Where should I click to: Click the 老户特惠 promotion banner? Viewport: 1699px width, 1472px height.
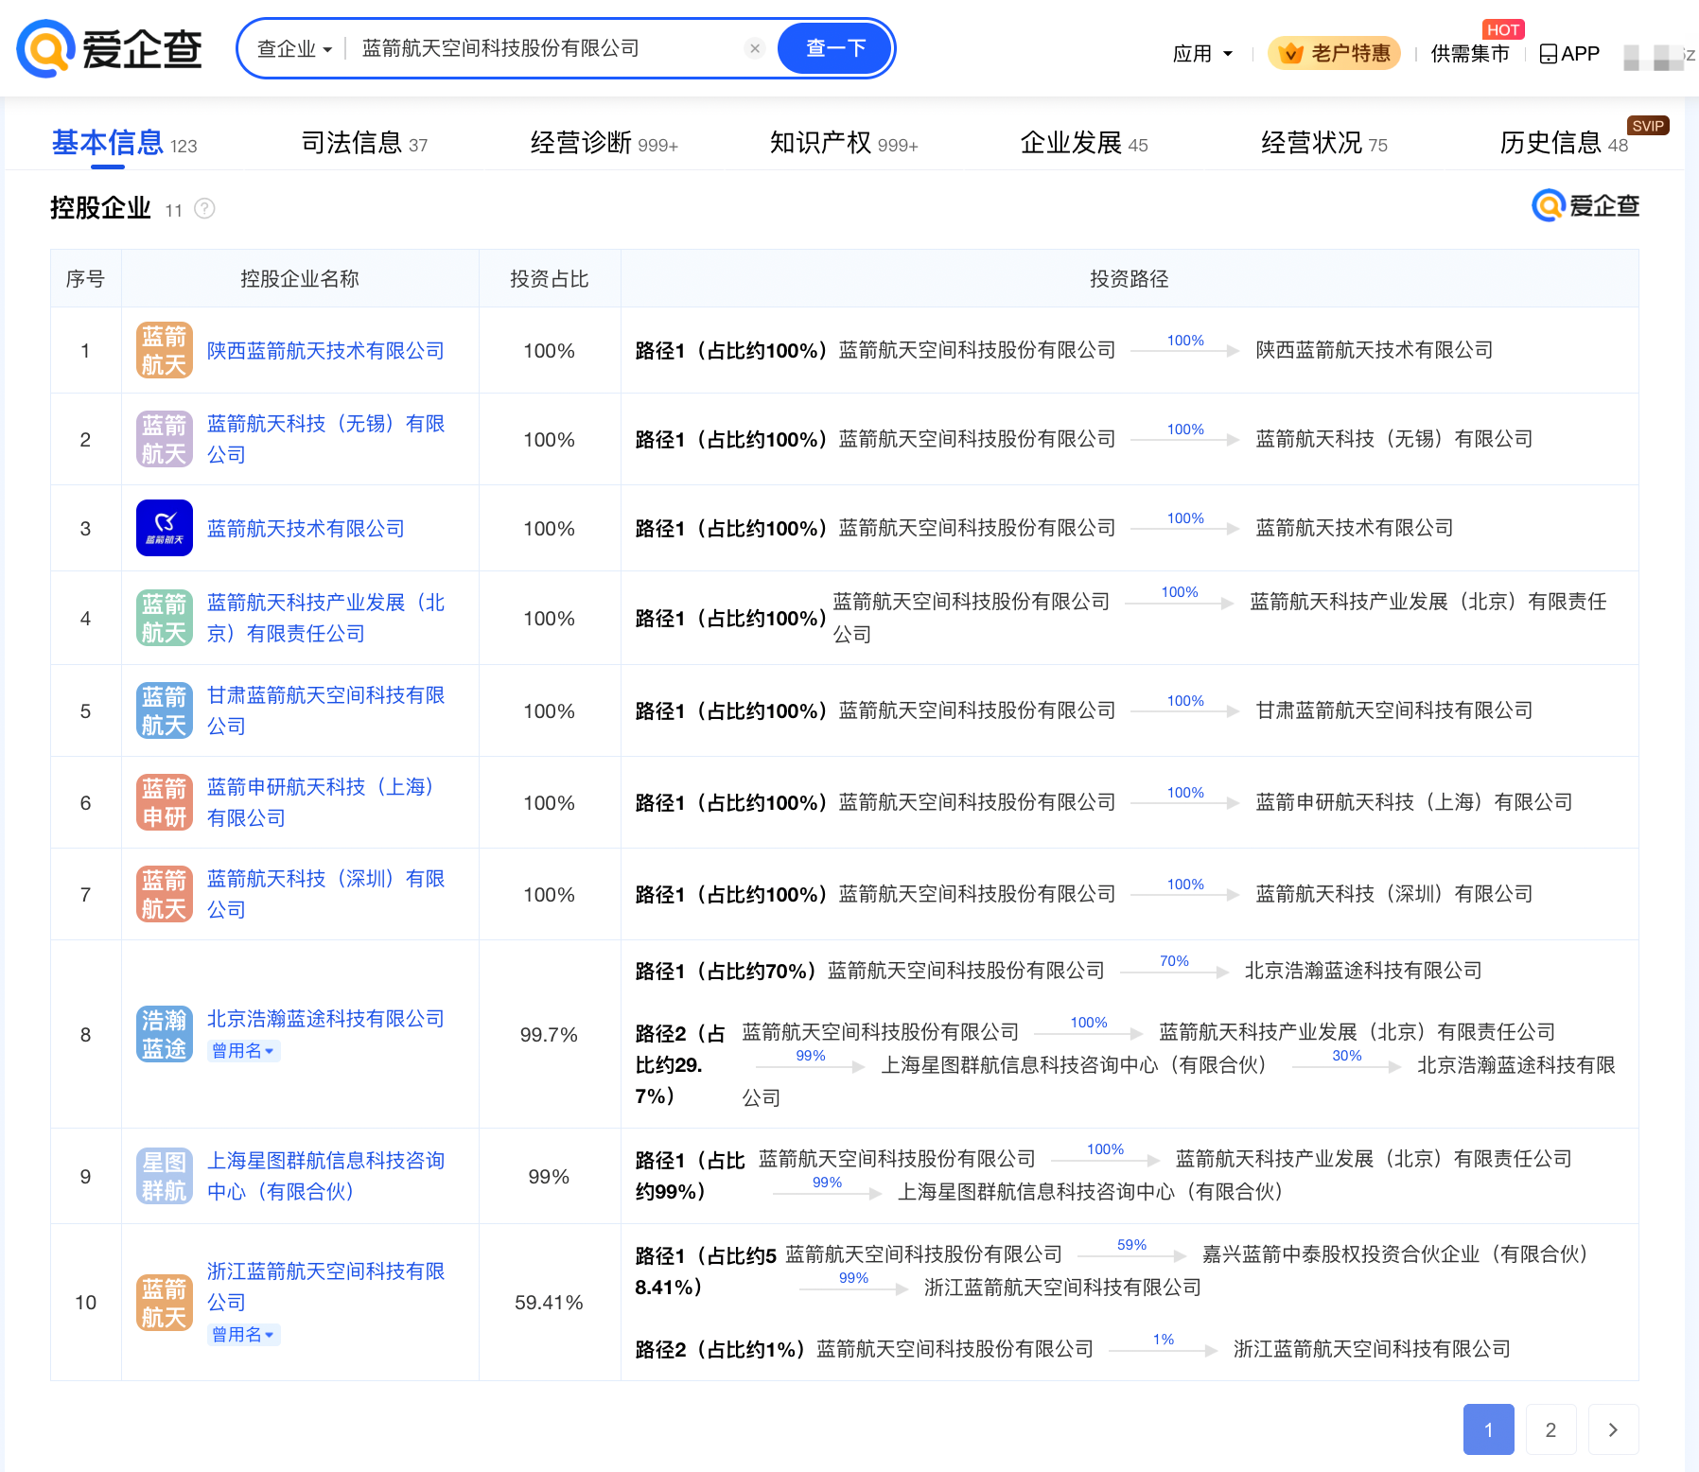tap(1334, 54)
